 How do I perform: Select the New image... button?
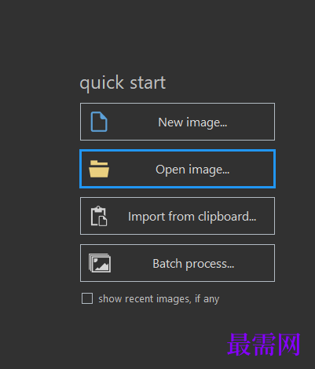click(x=178, y=122)
